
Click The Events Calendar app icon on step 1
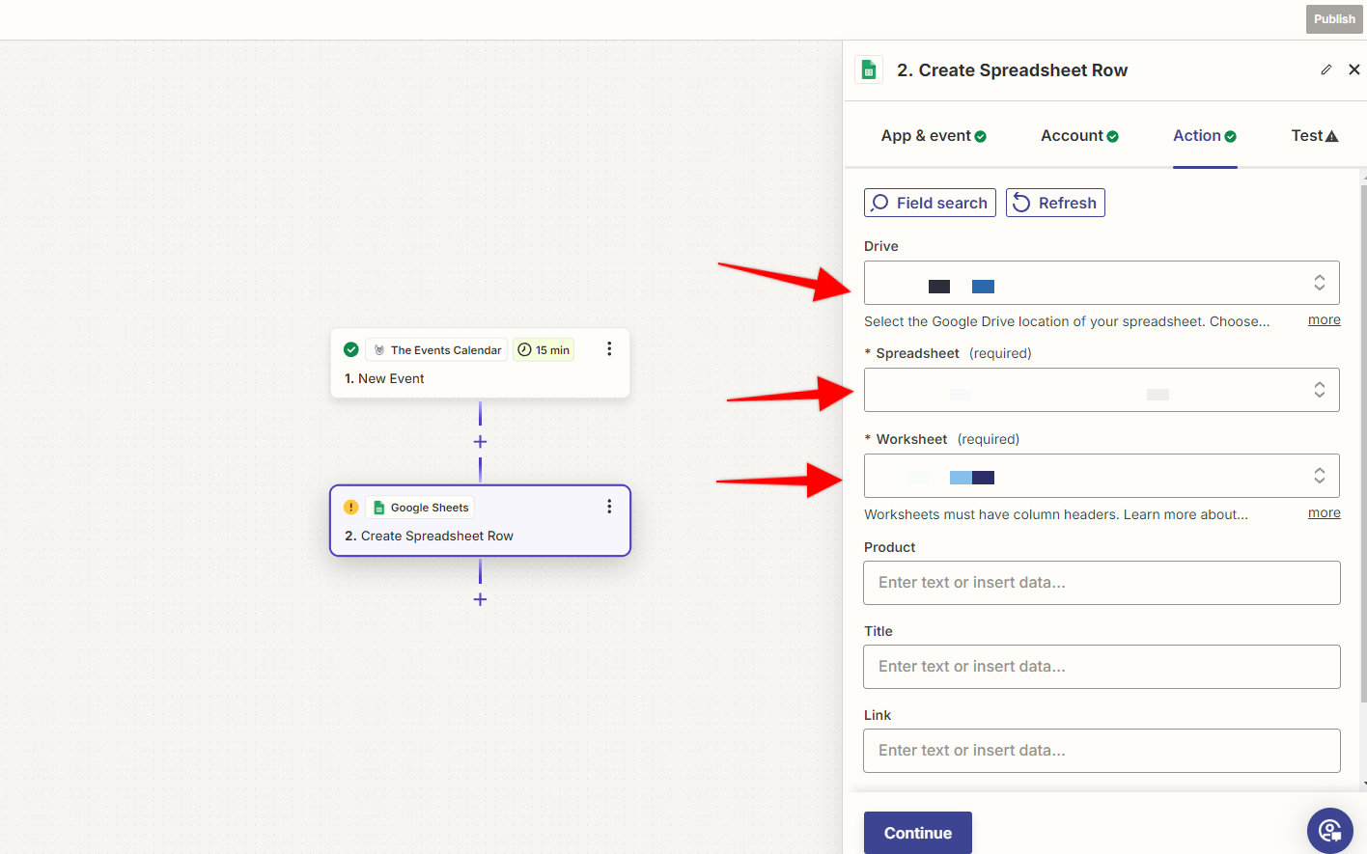(x=379, y=348)
